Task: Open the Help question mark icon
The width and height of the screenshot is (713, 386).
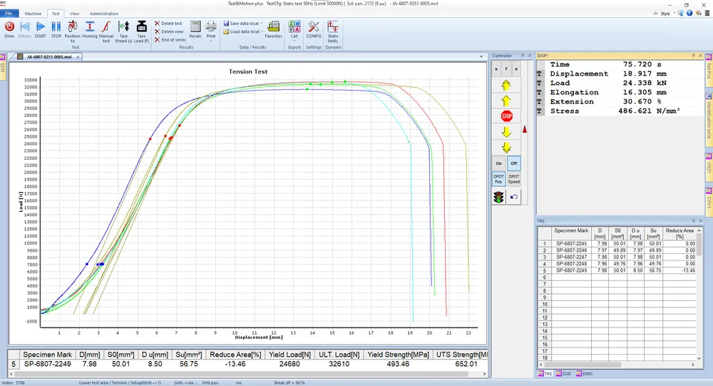Action: point(689,14)
